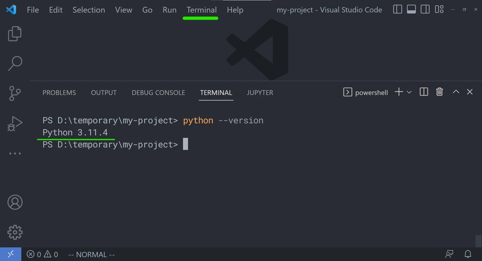Click the terminal prompt cursor
The image size is (482, 261).
pyautogui.click(x=185, y=144)
